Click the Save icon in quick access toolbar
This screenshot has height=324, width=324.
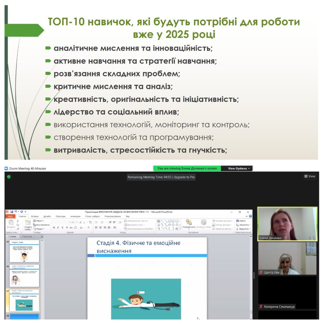(12, 212)
